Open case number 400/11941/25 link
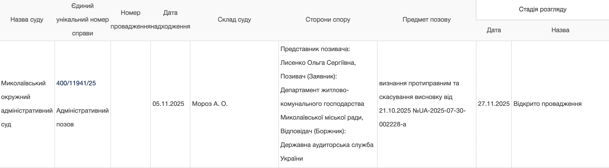The width and height of the screenshot is (609, 168). pyautogui.click(x=76, y=83)
